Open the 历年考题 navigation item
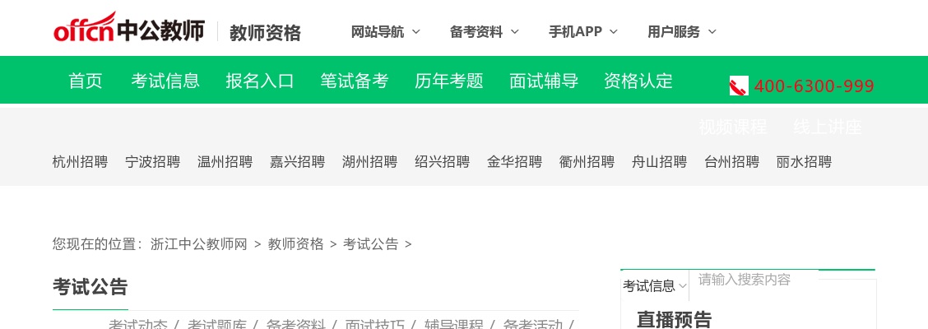This screenshot has height=329, width=928. (x=449, y=81)
